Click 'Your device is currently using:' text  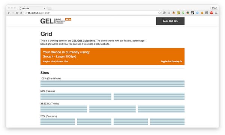66,52
